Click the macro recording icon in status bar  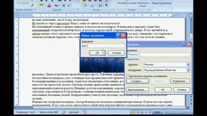[84, 112]
